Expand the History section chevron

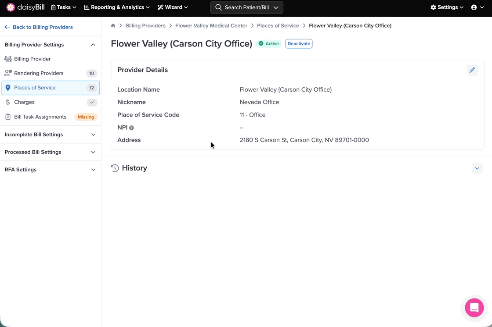(477, 168)
